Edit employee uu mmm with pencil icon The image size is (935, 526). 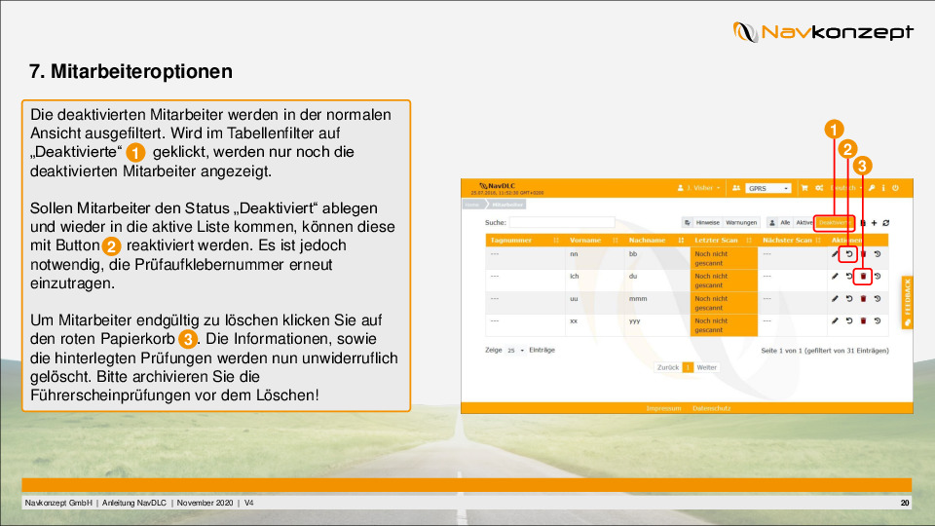tap(835, 299)
